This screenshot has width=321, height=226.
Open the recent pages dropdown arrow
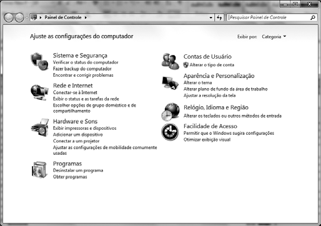click(x=27, y=17)
